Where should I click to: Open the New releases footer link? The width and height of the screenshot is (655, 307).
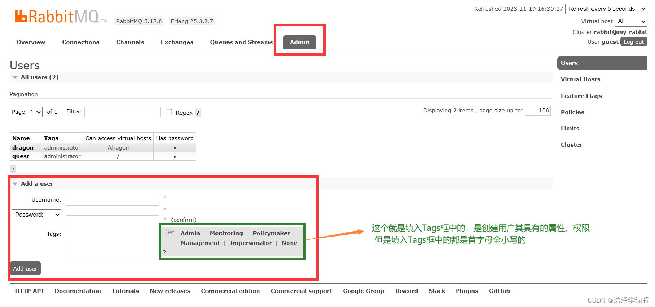point(170,291)
